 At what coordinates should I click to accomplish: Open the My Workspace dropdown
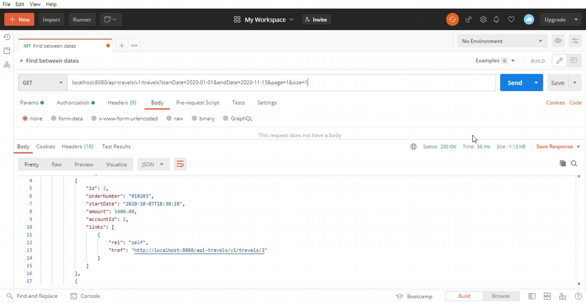coord(264,20)
